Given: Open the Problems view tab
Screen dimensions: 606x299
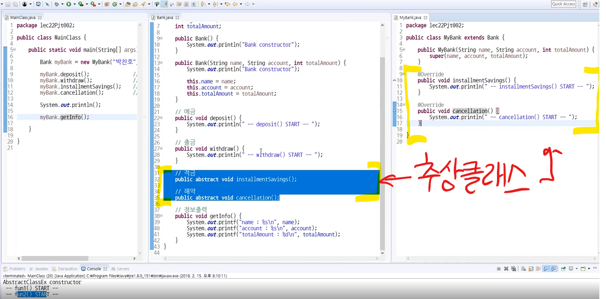Looking at the screenshot, I should pyautogui.click(x=15, y=269).
